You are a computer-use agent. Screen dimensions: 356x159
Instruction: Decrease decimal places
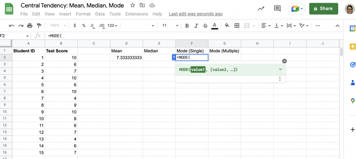pos(92,26)
